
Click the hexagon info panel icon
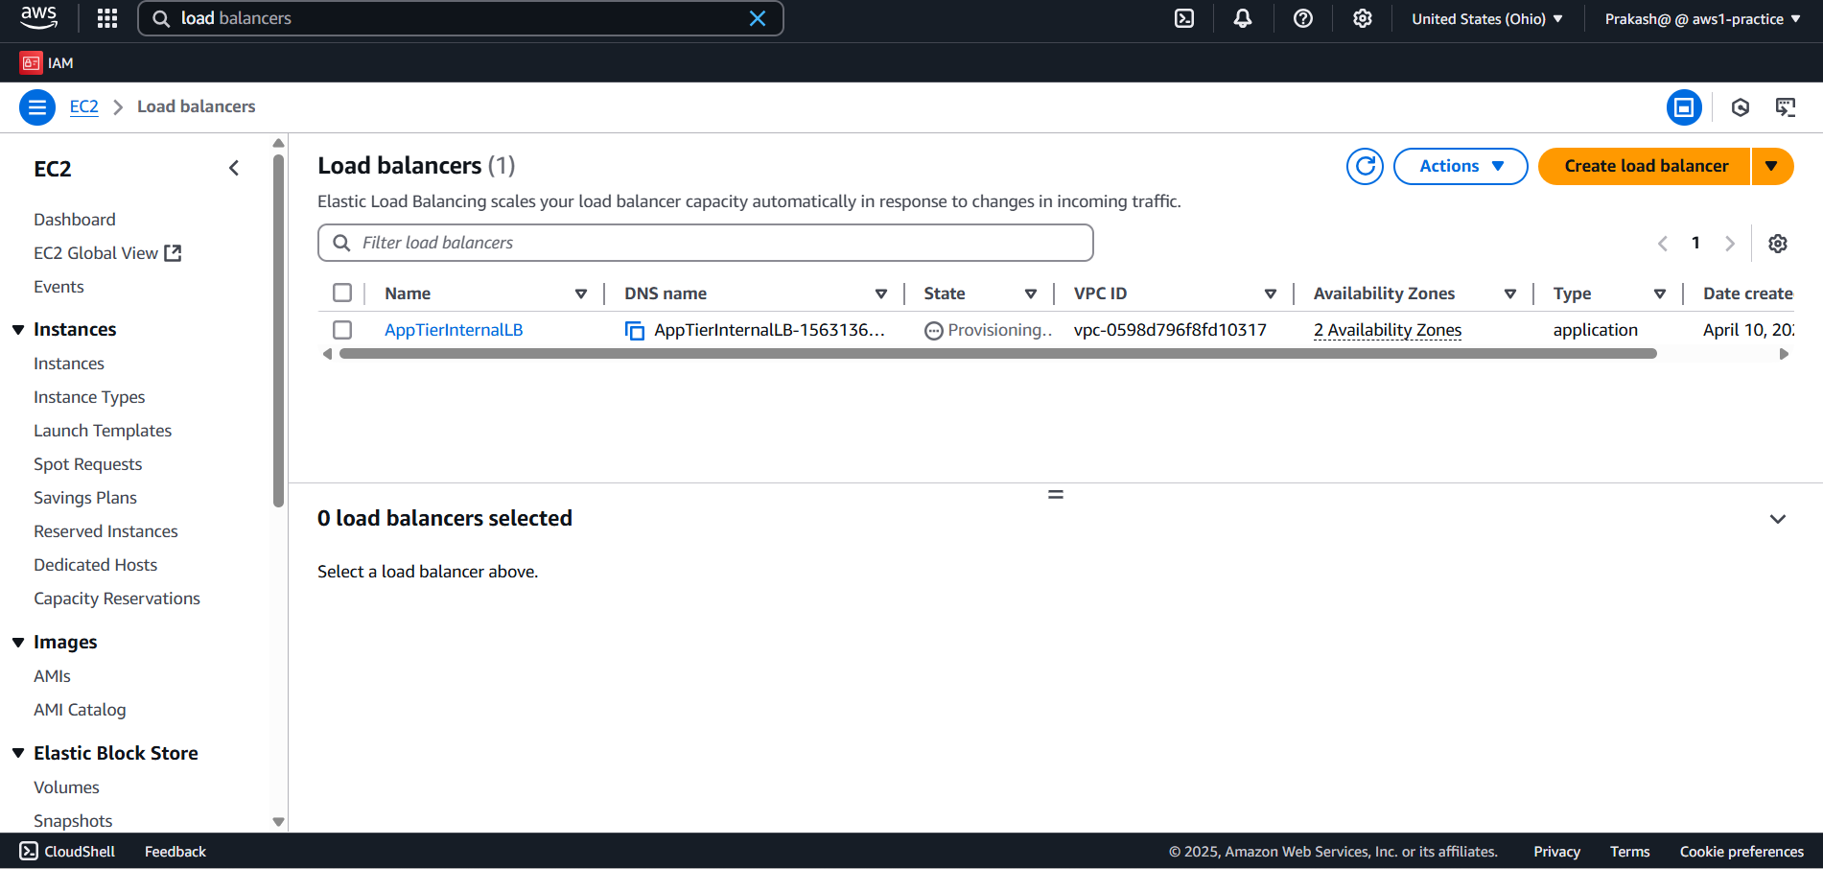point(1741,107)
